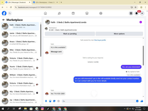
Task: Open Chrome profile avatar icon
Action: pos(141,7)
